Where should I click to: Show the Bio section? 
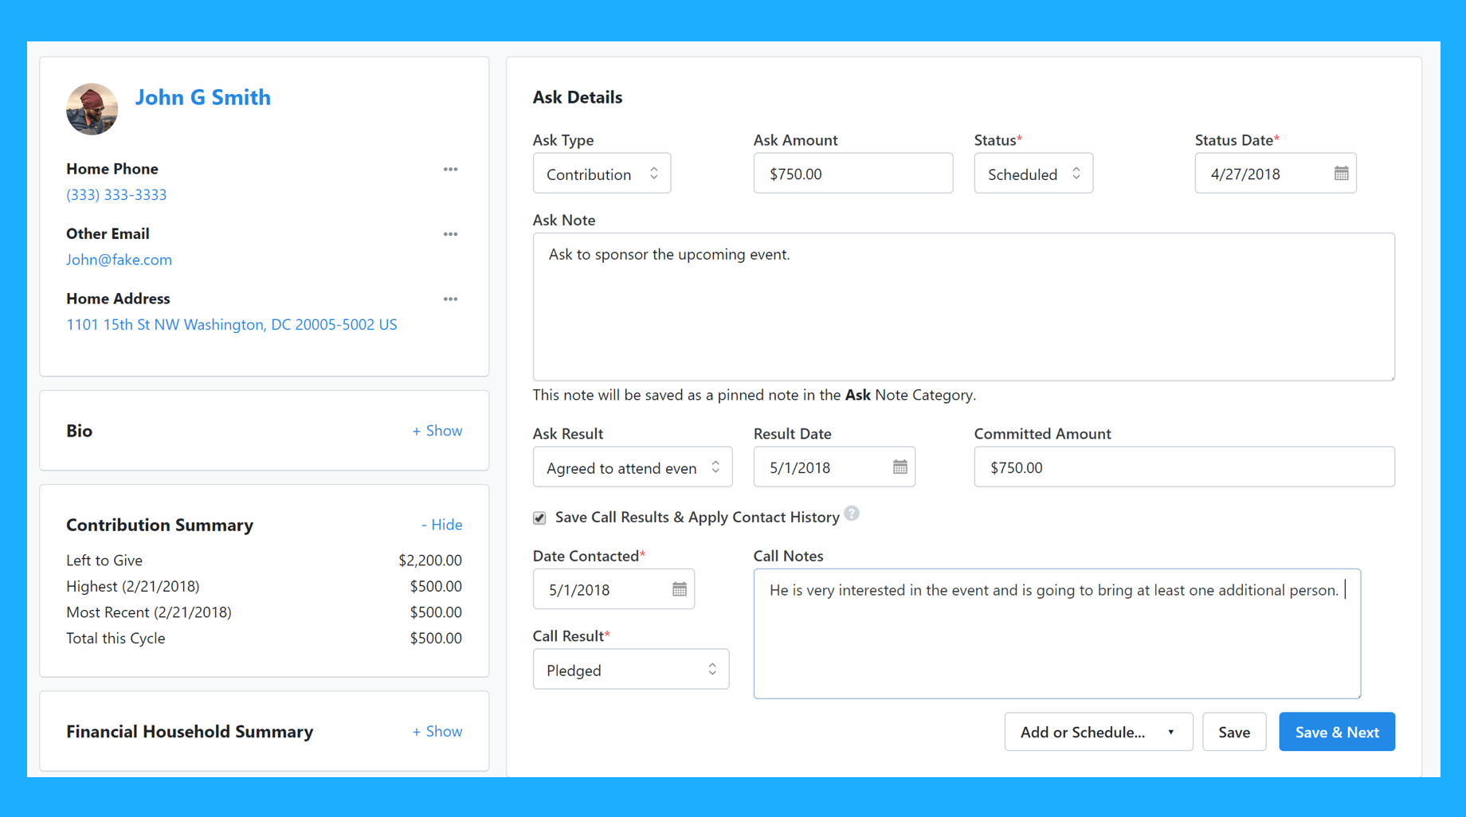(437, 431)
